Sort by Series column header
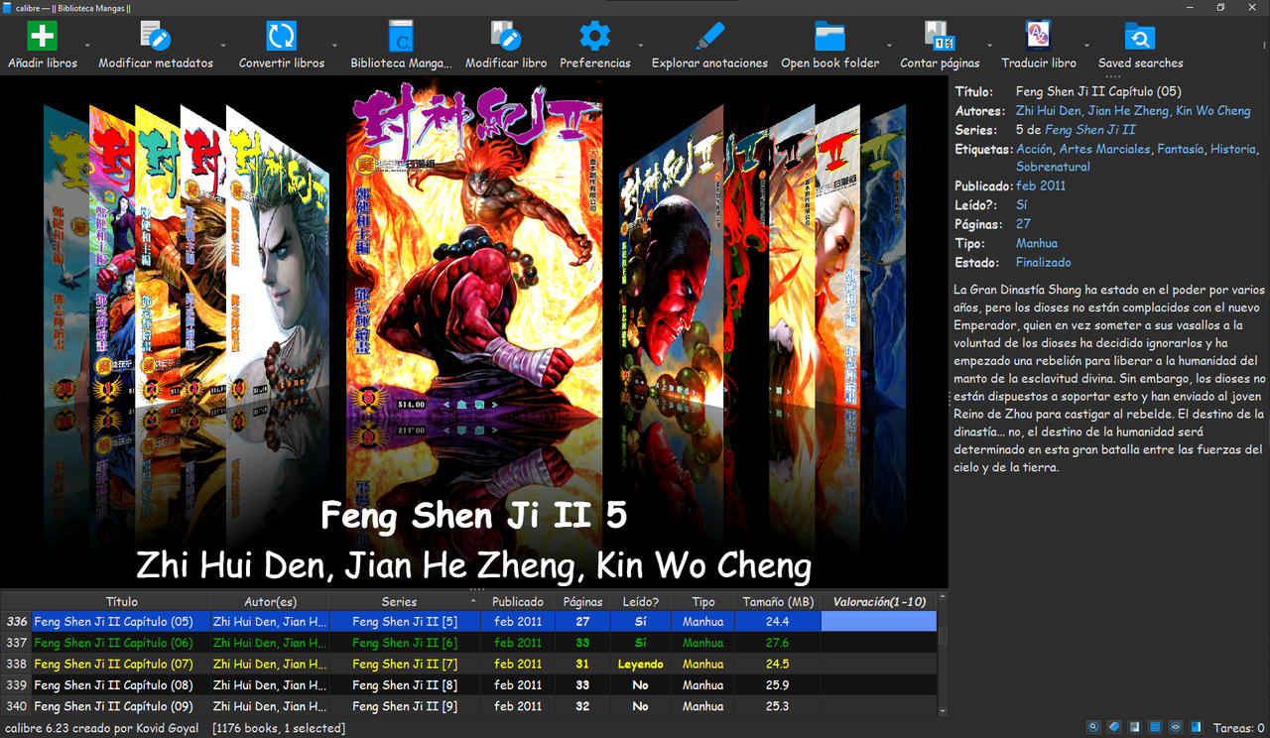The image size is (1270, 738). tap(405, 601)
